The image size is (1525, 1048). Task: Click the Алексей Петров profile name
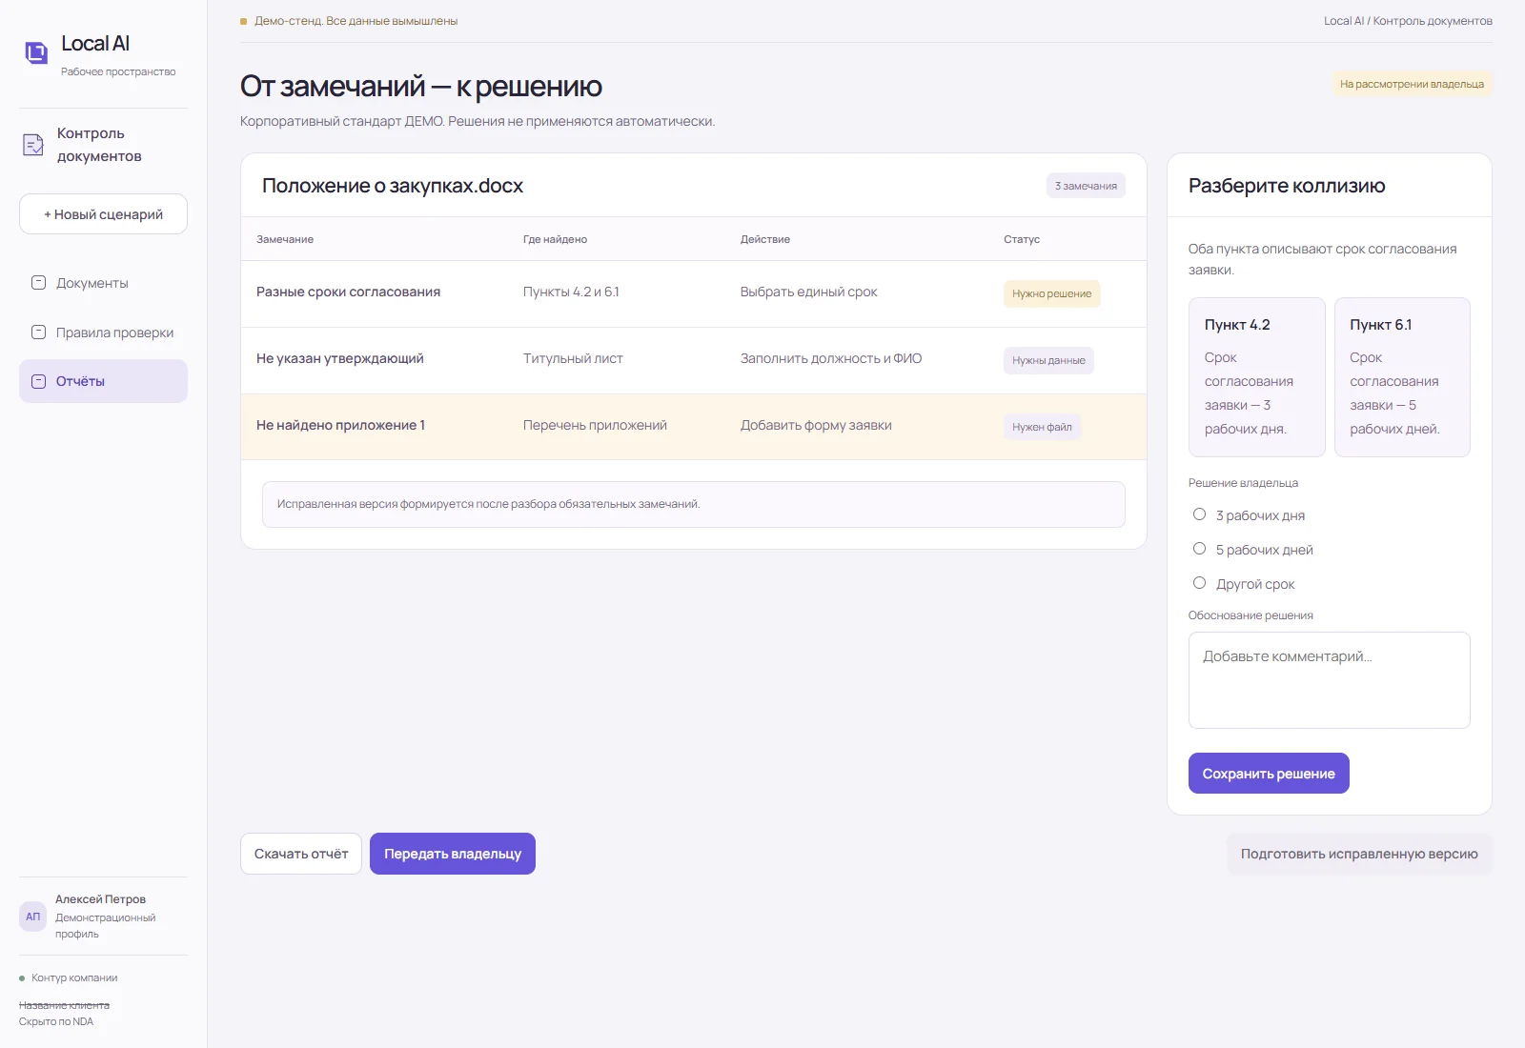(100, 899)
